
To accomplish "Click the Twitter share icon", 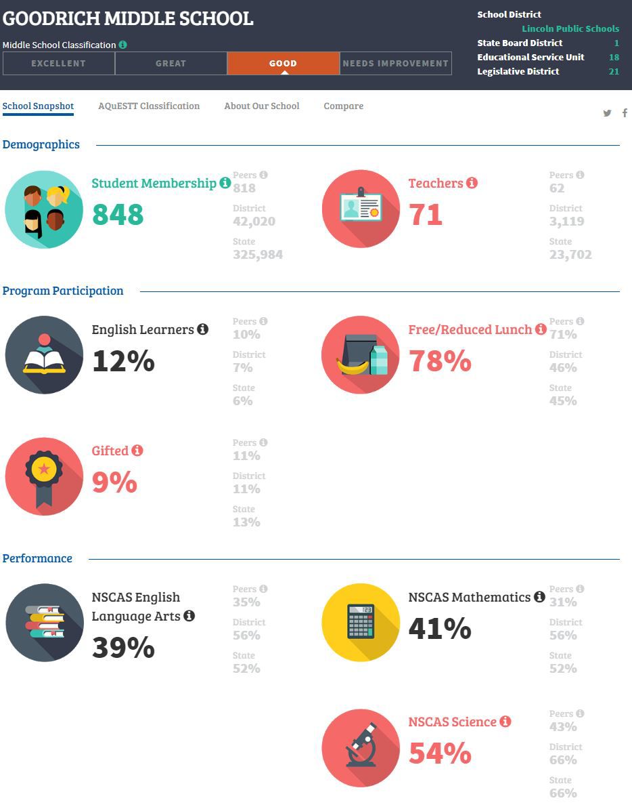I will pyautogui.click(x=607, y=113).
